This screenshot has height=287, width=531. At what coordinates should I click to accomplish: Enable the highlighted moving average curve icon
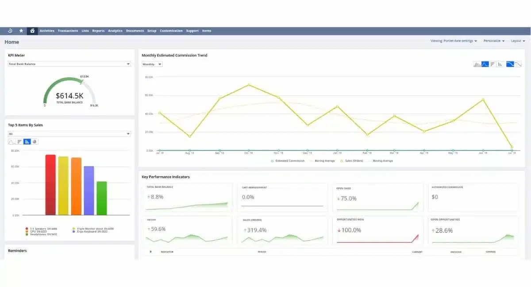(x=510, y=64)
